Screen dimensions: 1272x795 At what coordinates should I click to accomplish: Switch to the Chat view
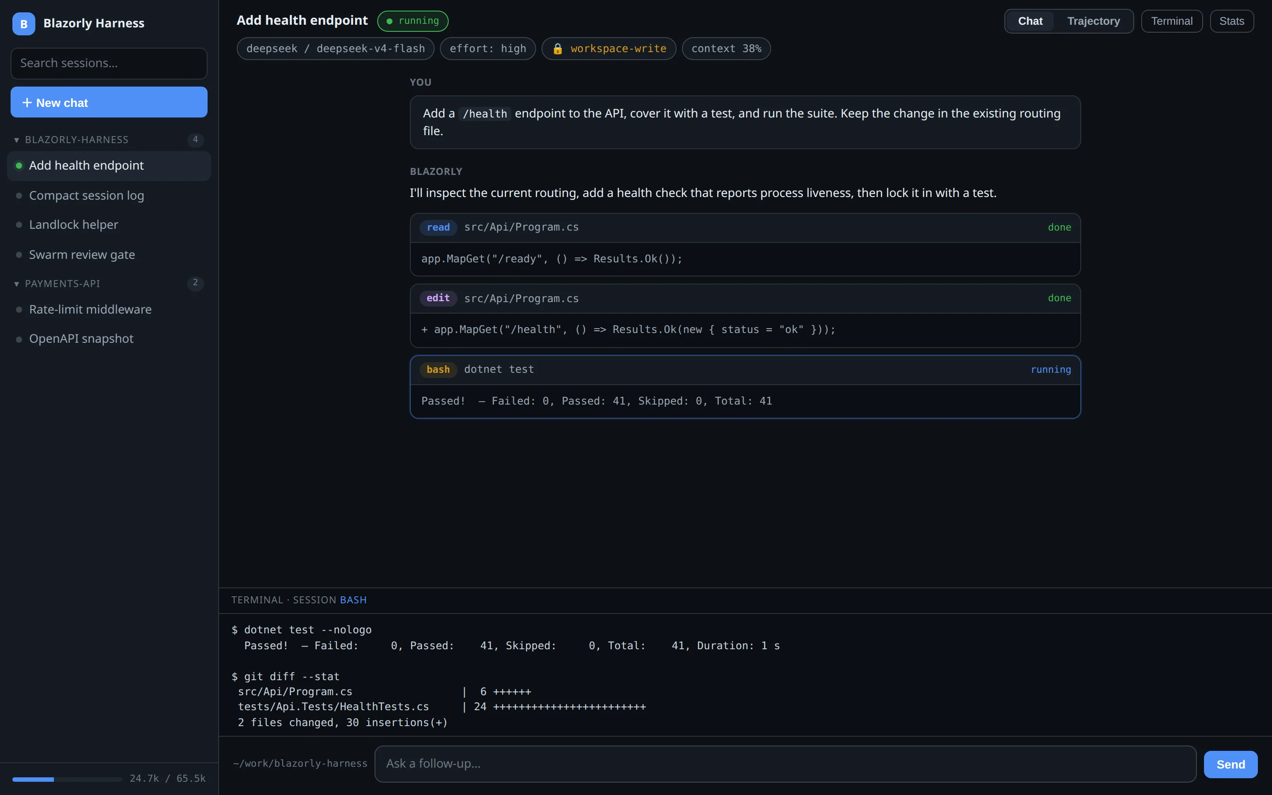1030,21
